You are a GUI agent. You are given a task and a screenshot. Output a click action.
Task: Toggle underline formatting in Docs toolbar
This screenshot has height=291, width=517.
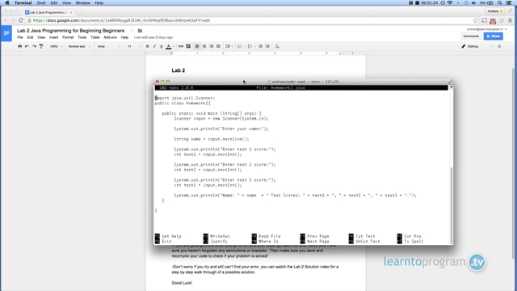tap(162, 47)
